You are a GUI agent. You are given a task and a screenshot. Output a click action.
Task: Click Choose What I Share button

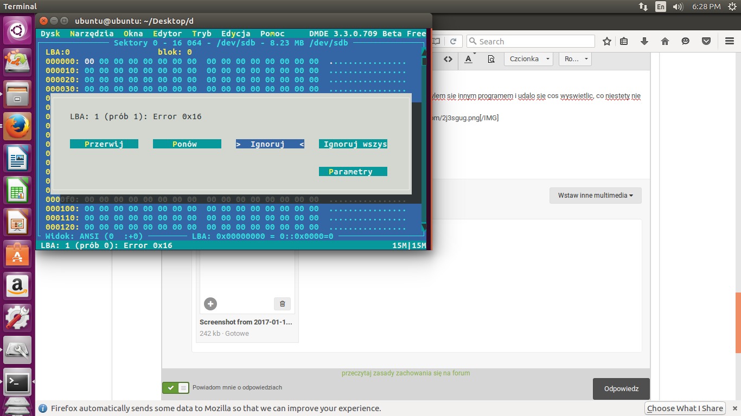pos(685,408)
